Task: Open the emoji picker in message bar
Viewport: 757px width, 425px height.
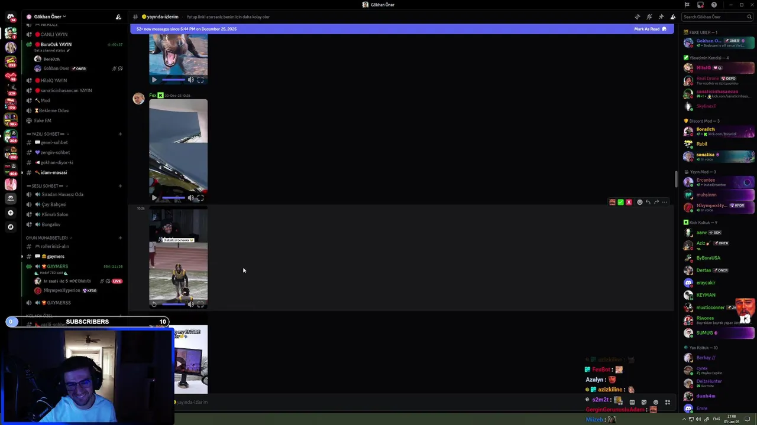Action: (x=655, y=402)
